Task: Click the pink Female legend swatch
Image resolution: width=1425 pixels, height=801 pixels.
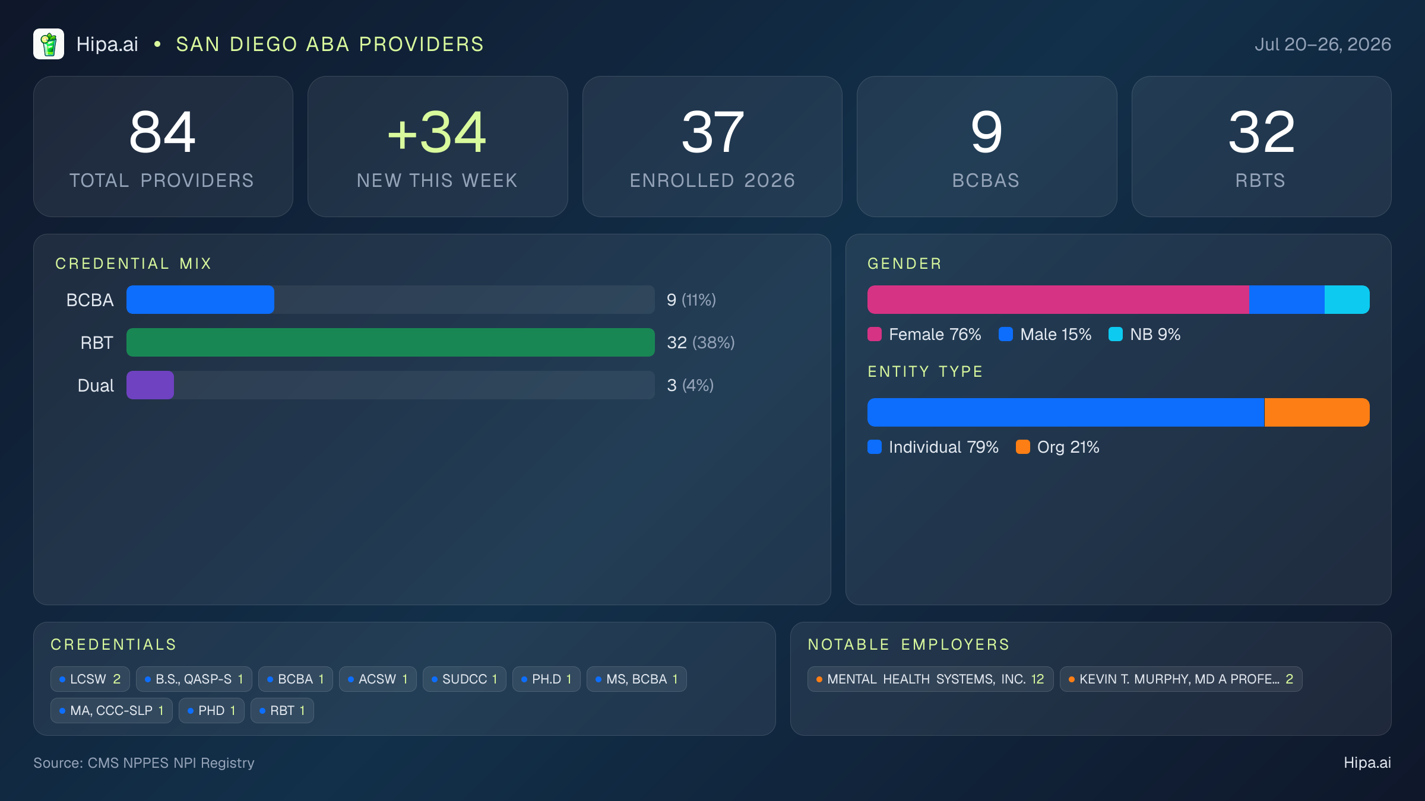Action: coord(875,334)
